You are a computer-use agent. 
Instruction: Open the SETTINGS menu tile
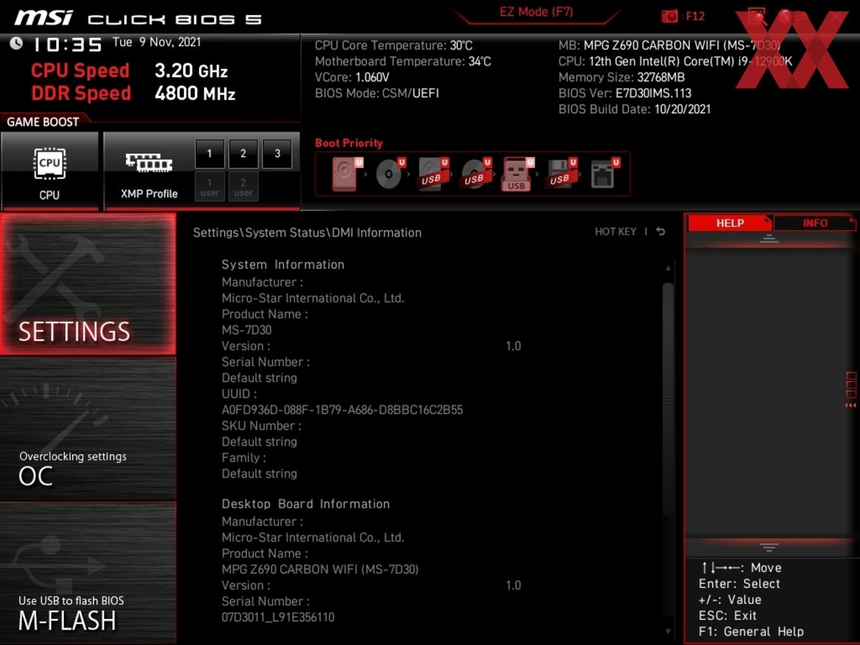click(x=88, y=284)
